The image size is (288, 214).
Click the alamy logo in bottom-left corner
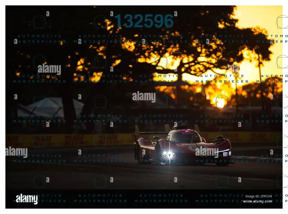coord(27,199)
